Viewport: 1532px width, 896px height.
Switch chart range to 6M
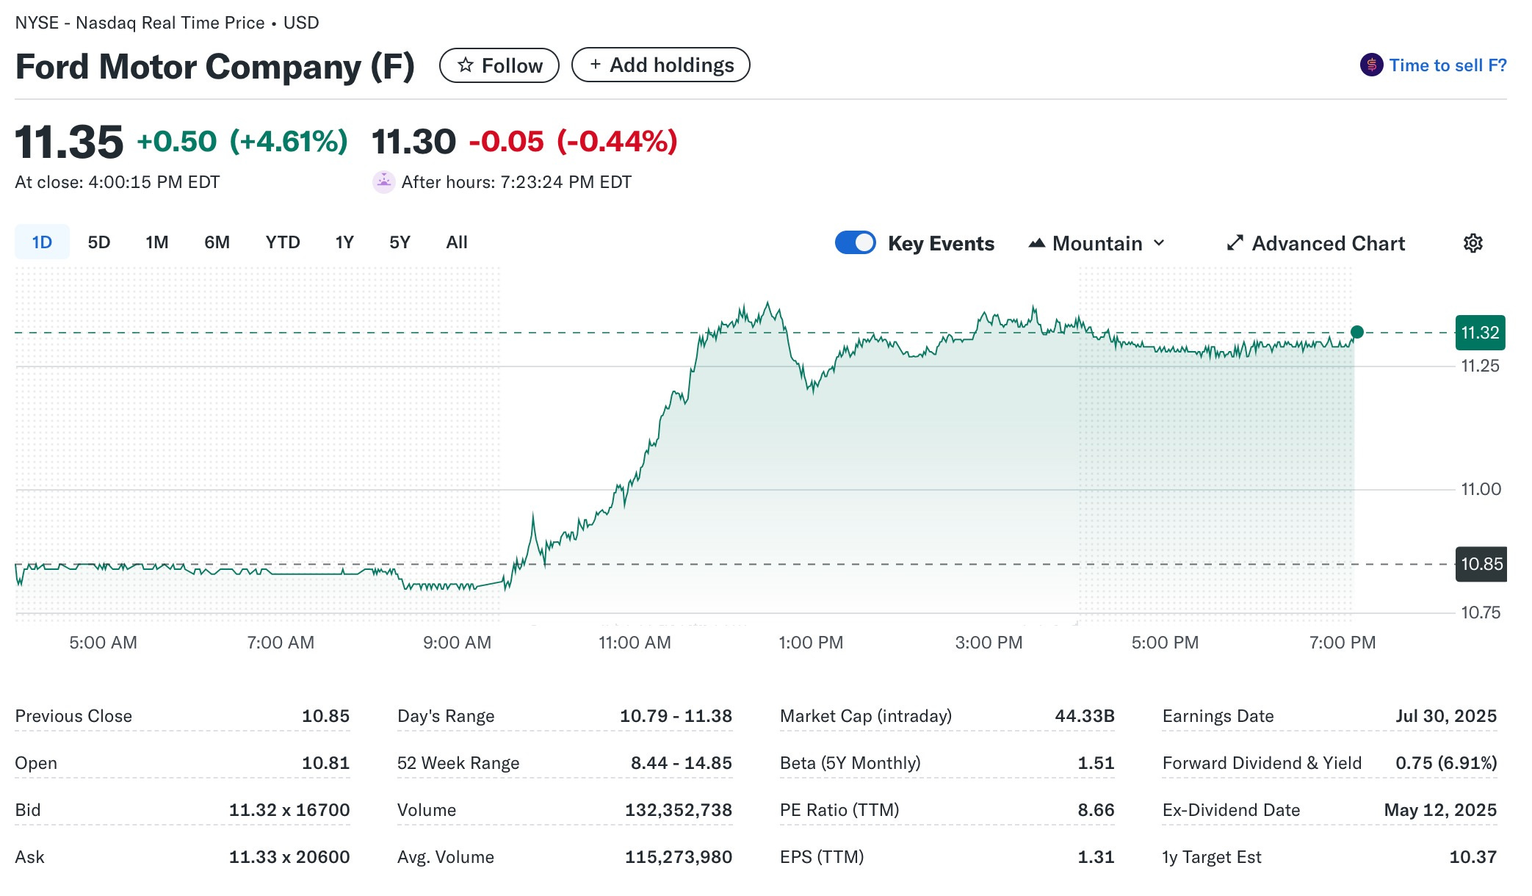click(217, 242)
